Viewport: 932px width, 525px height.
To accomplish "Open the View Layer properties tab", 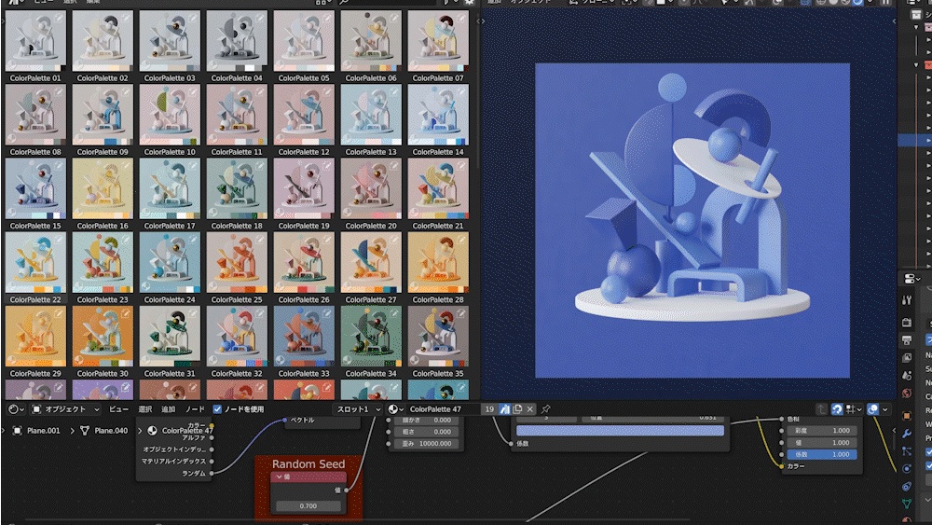I will coord(907,358).
